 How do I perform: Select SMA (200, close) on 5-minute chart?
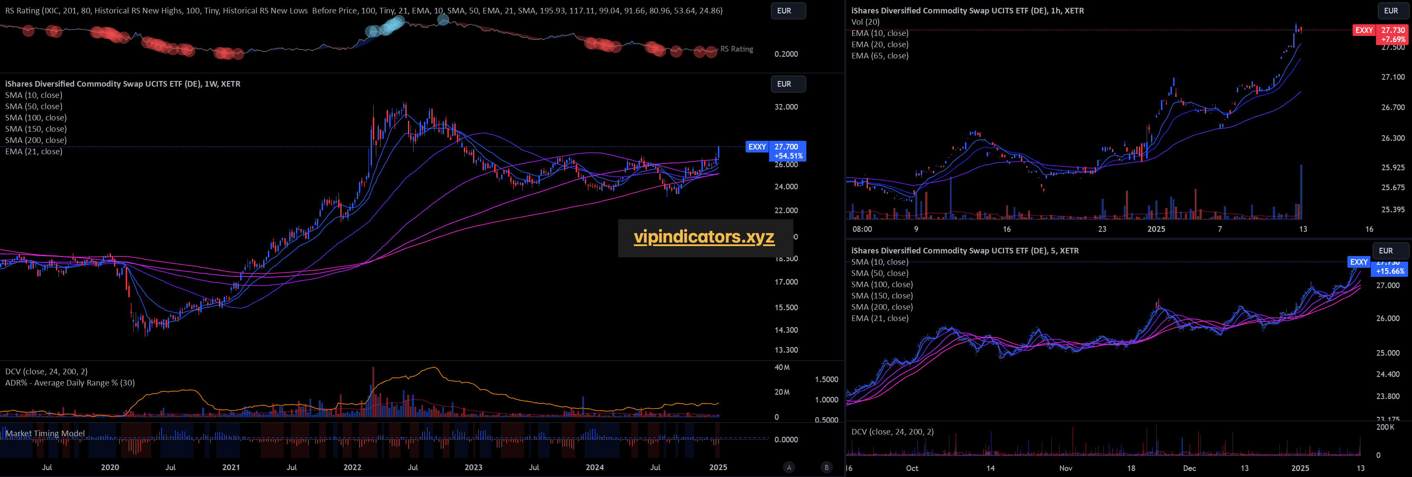pos(882,307)
